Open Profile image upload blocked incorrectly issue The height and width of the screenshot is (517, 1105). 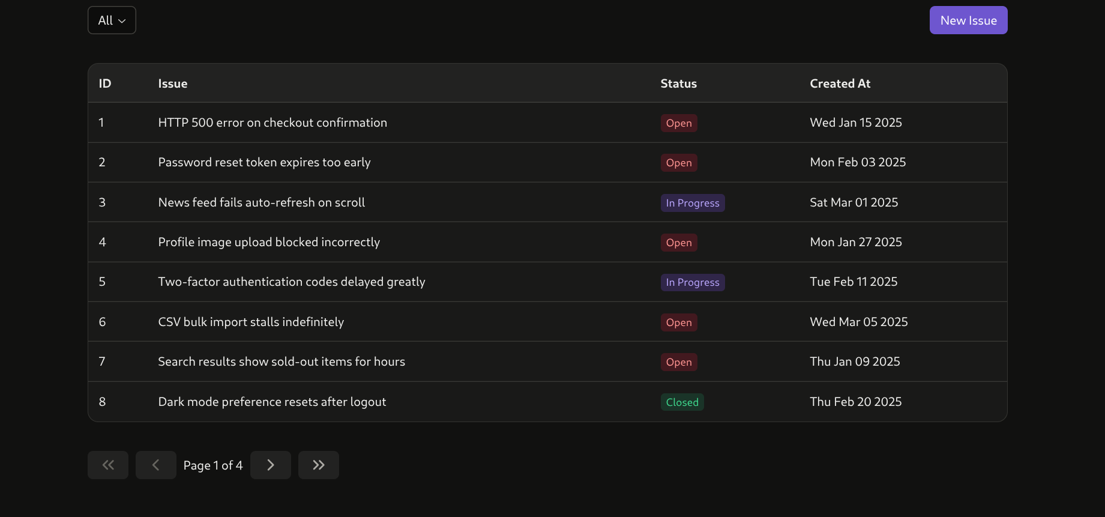268,242
